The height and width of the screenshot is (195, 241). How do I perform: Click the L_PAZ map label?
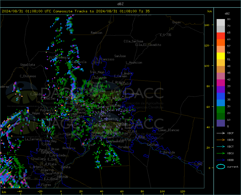(198, 164)
